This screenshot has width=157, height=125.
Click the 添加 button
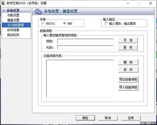(x=128, y=40)
